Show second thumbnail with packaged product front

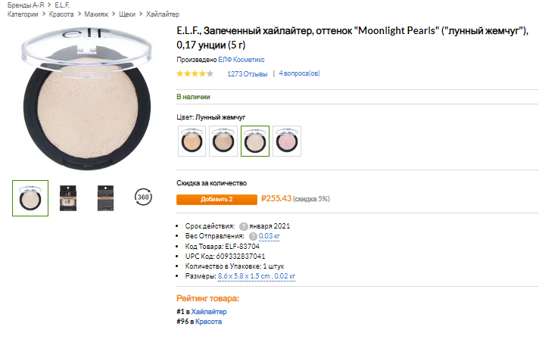pos(68,197)
